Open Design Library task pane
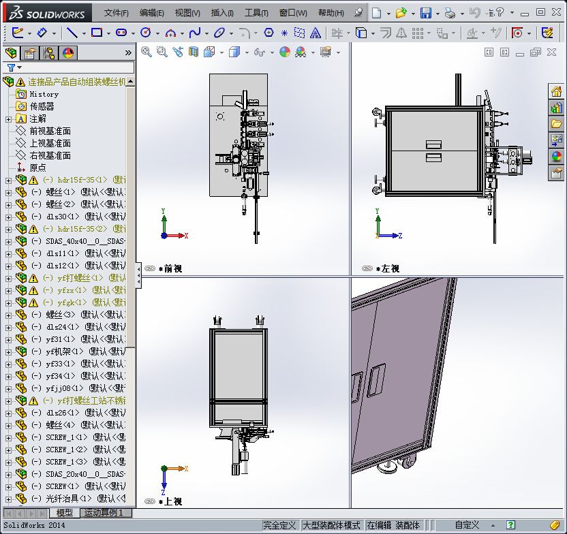The image size is (567, 534). click(x=557, y=108)
